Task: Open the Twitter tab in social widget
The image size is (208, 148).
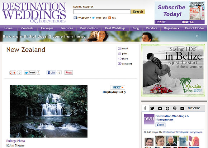Action: tap(152, 108)
